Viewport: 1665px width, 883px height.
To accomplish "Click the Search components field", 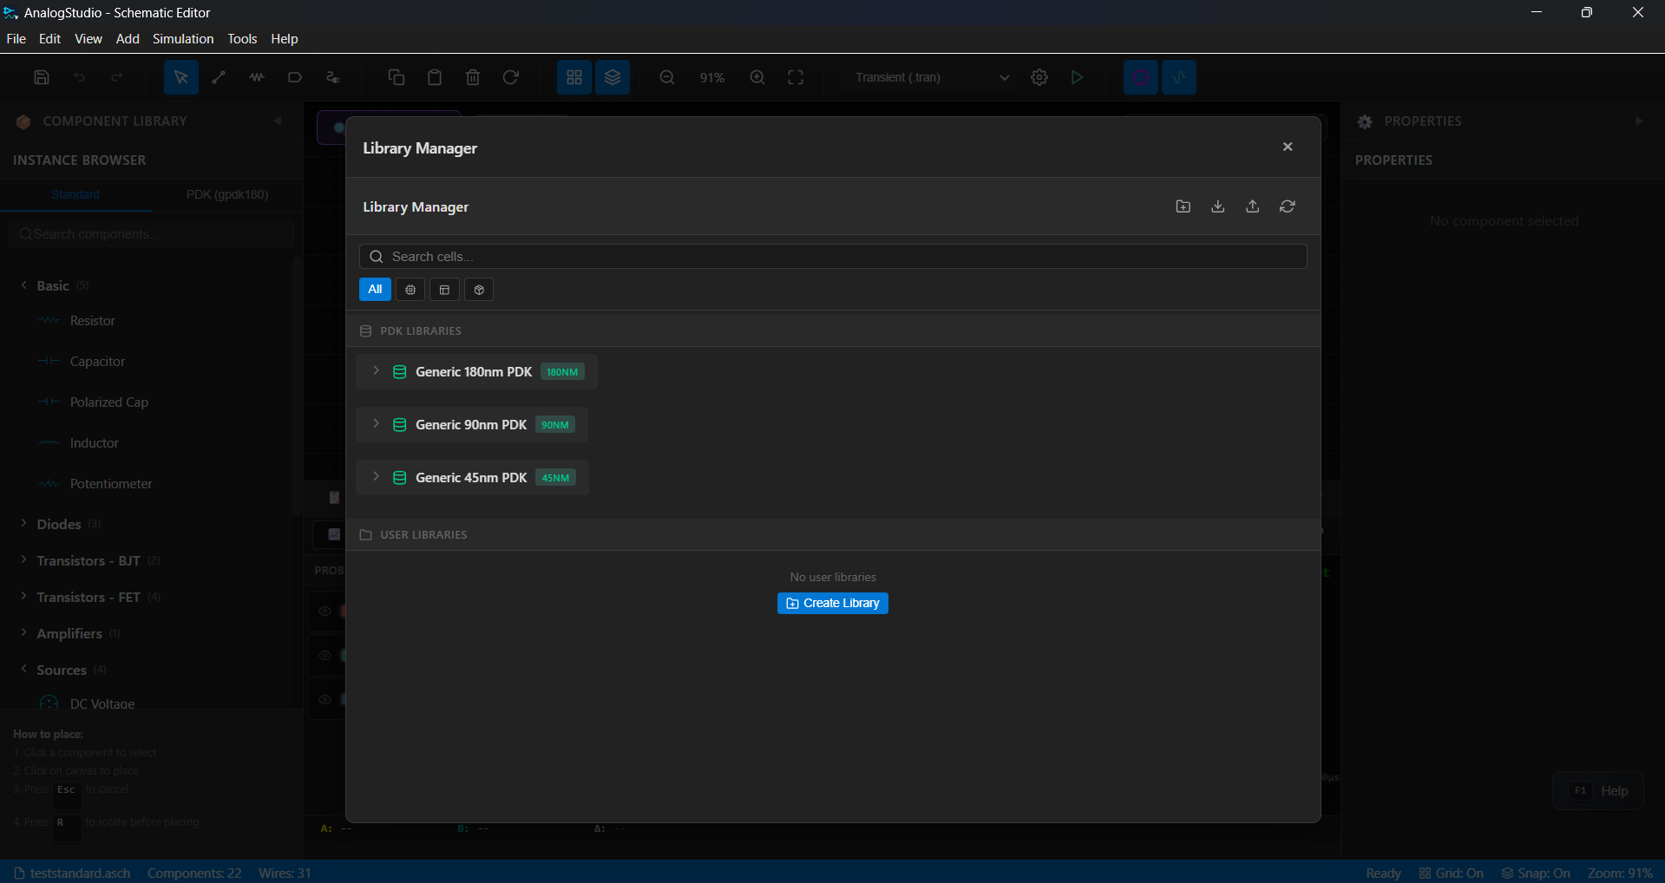I will tap(152, 234).
